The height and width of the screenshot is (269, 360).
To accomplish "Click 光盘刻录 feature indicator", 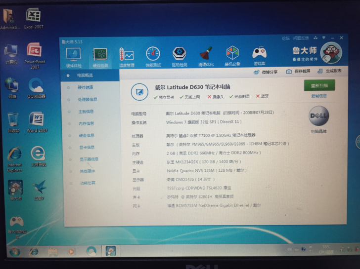I will tap(239, 96).
